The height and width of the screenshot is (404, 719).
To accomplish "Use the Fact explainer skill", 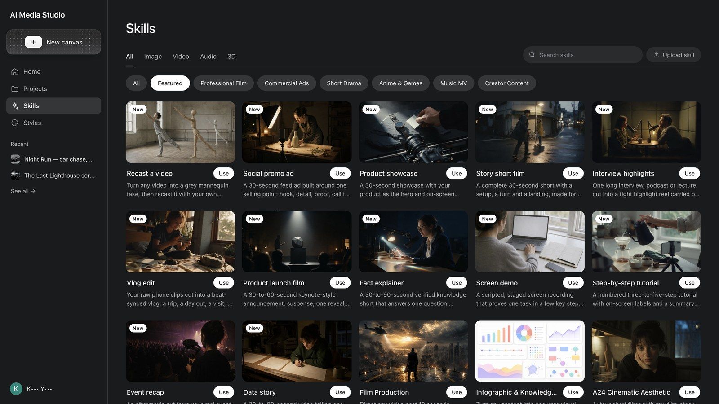I will point(457,283).
